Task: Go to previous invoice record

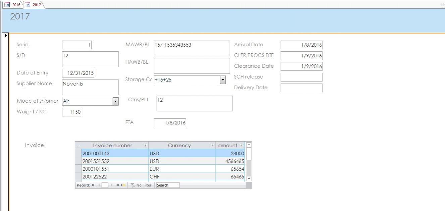Action: click(99, 185)
